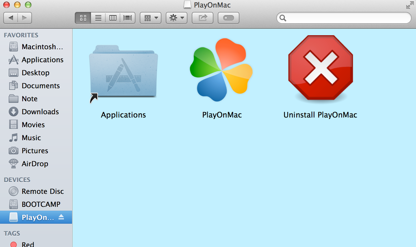This screenshot has width=416, height=247.
Task: Eject the PlayOnMac disk image
Action: tap(61, 217)
